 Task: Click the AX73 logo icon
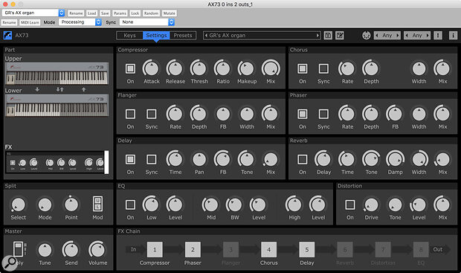7,35
